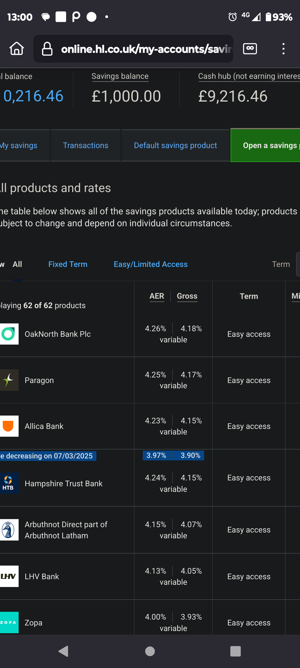Viewport: 300px width, 668px height.
Task: Tap the Android back navigation button
Action: pyautogui.click(x=64, y=651)
